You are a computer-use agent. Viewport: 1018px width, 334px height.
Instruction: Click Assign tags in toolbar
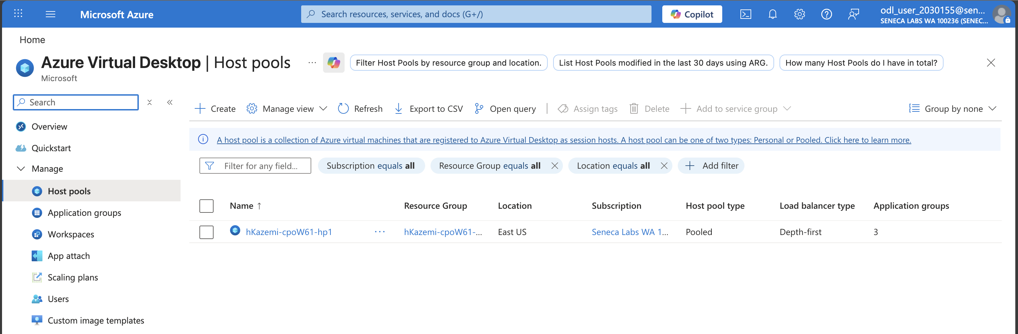(x=587, y=108)
